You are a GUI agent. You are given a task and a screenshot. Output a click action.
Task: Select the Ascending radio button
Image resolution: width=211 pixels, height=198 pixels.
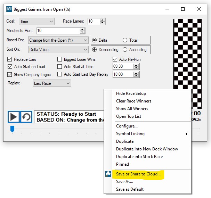(125, 50)
